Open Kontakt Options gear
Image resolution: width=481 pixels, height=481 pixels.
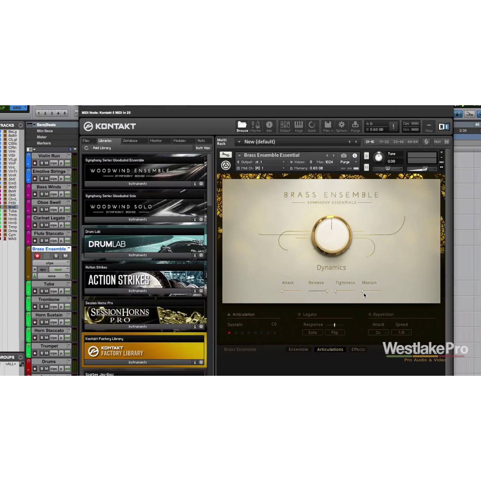tap(341, 126)
